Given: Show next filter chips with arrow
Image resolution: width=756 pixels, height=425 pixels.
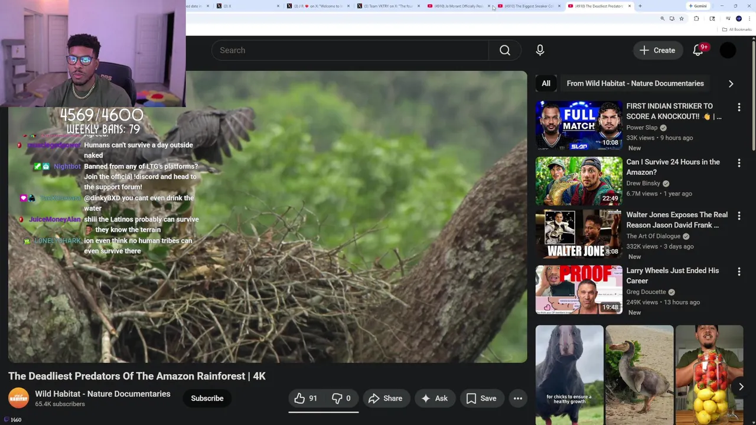Looking at the screenshot, I should (x=731, y=84).
